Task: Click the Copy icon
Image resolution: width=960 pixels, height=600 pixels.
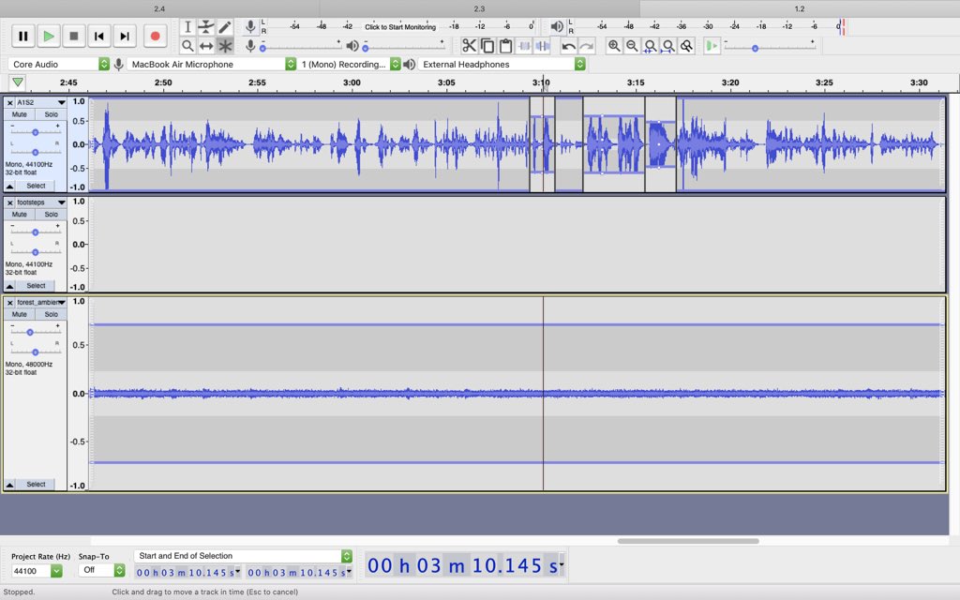Action: pos(487,46)
